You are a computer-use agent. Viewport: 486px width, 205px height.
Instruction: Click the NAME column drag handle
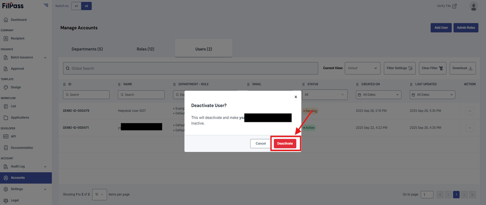pyautogui.click(x=119, y=84)
